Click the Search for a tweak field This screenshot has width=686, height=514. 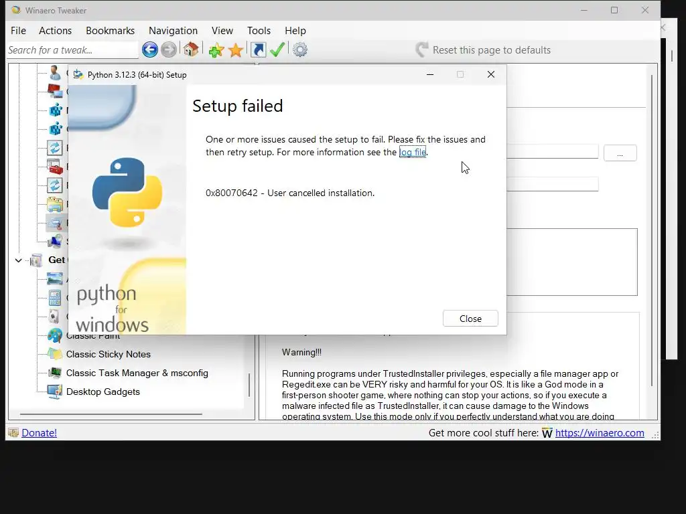click(72, 50)
